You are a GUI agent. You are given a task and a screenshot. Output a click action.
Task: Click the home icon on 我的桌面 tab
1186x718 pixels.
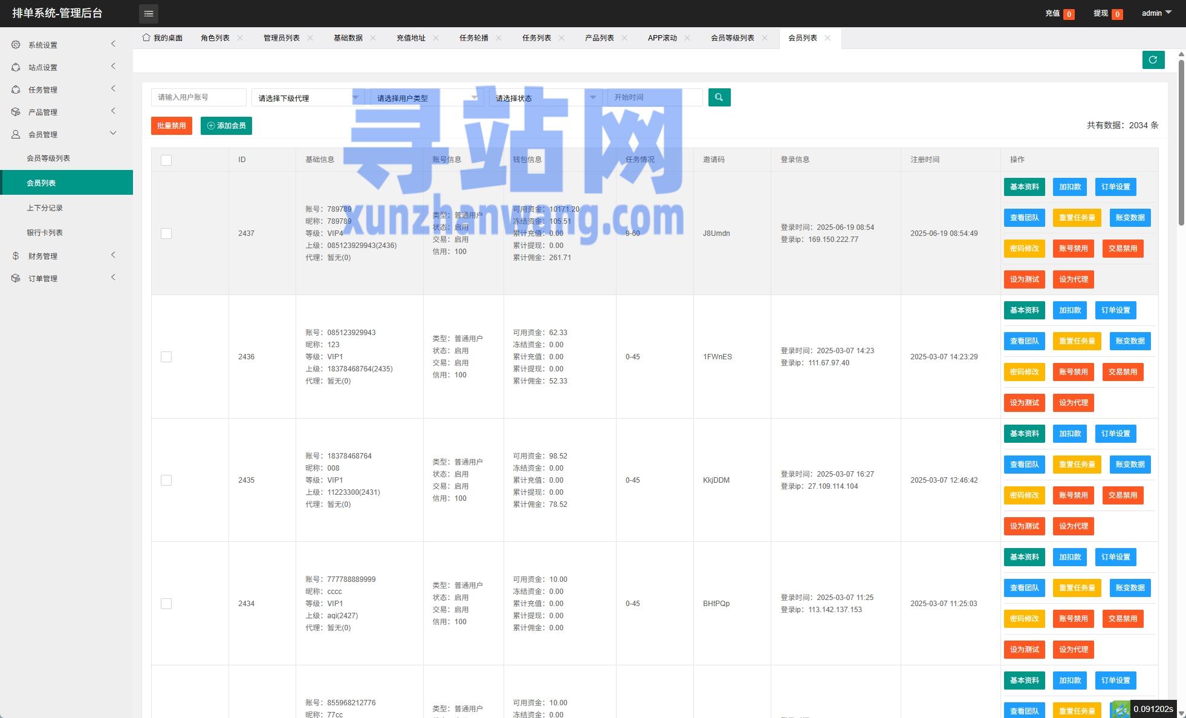click(x=146, y=38)
